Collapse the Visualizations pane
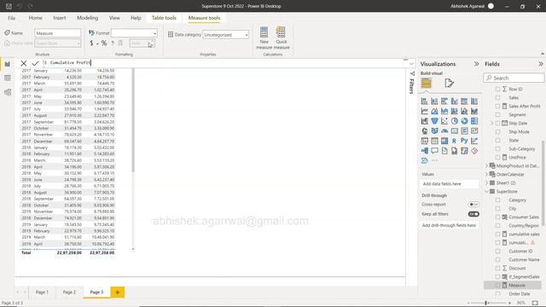Viewport: 546px width, 307px height. point(476,64)
